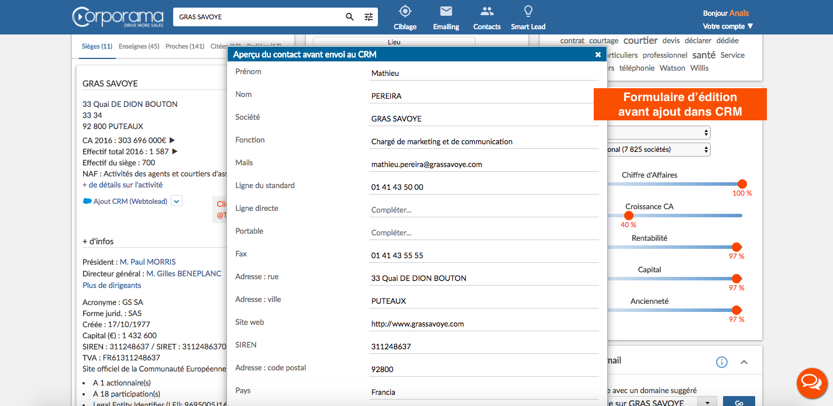Click the Rentabilité slider handle
The height and width of the screenshot is (406, 833).
tap(736, 247)
